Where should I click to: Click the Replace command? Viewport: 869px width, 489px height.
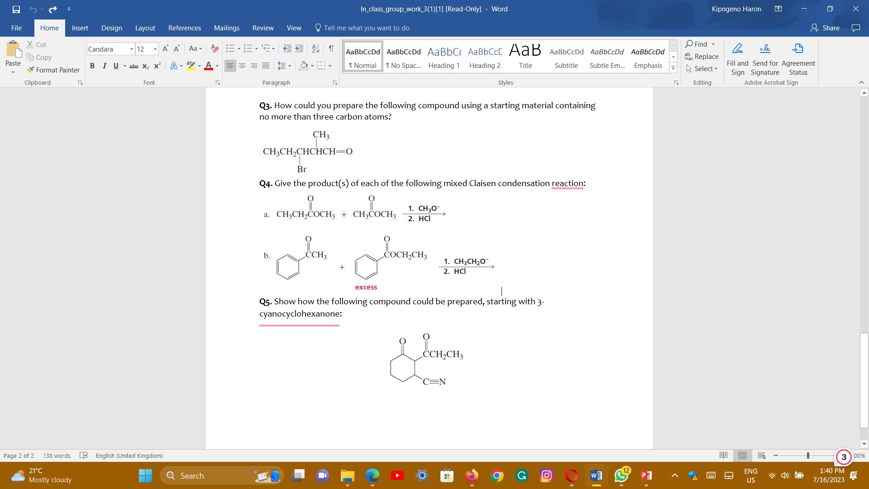click(x=702, y=56)
